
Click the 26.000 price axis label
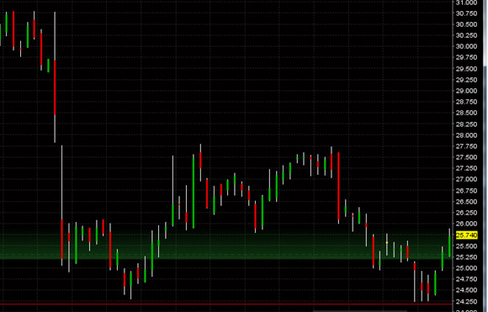click(x=466, y=224)
